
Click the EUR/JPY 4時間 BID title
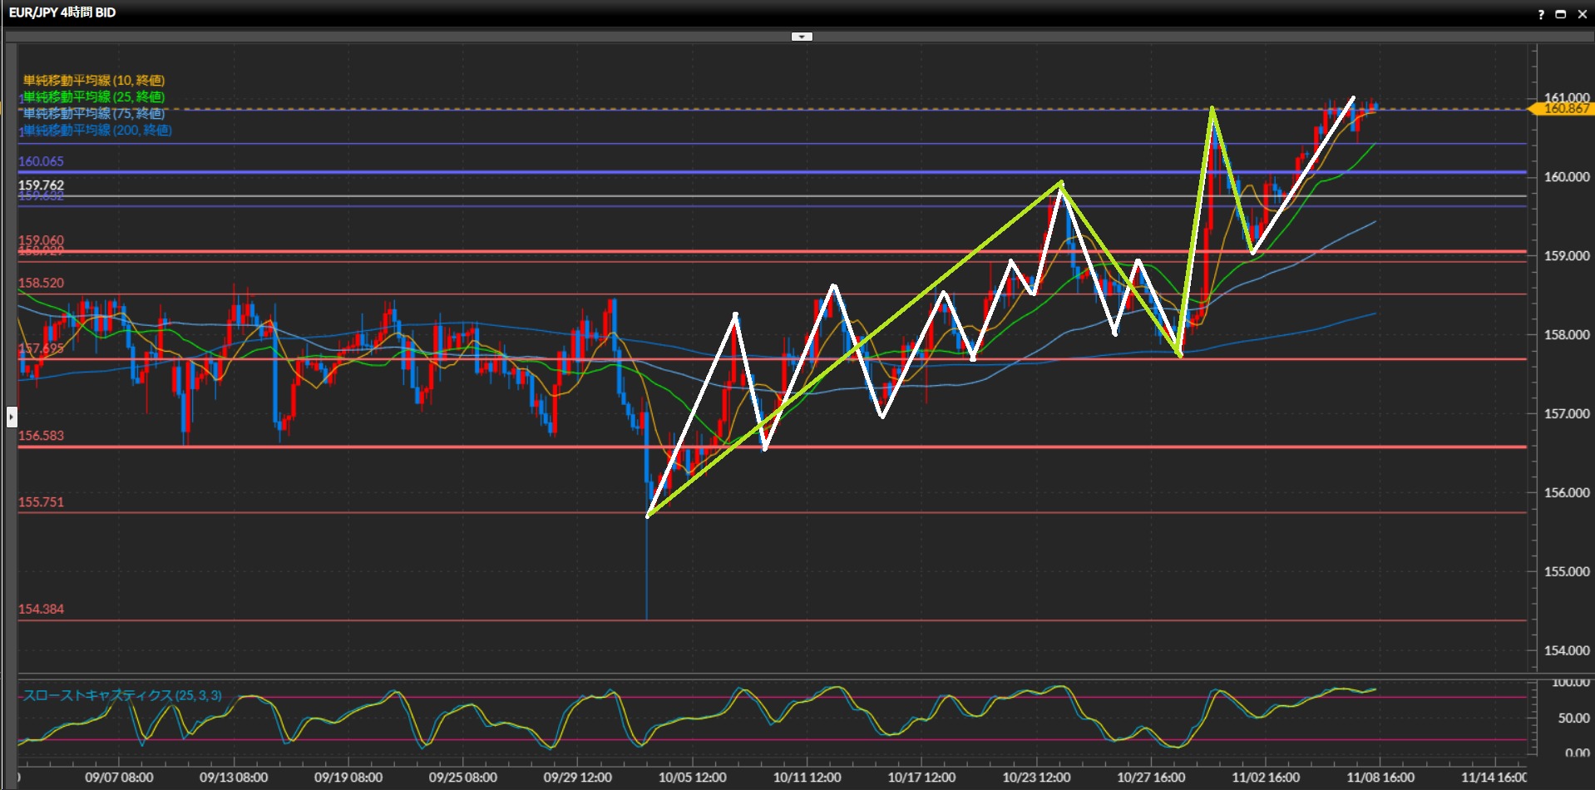click(x=62, y=12)
